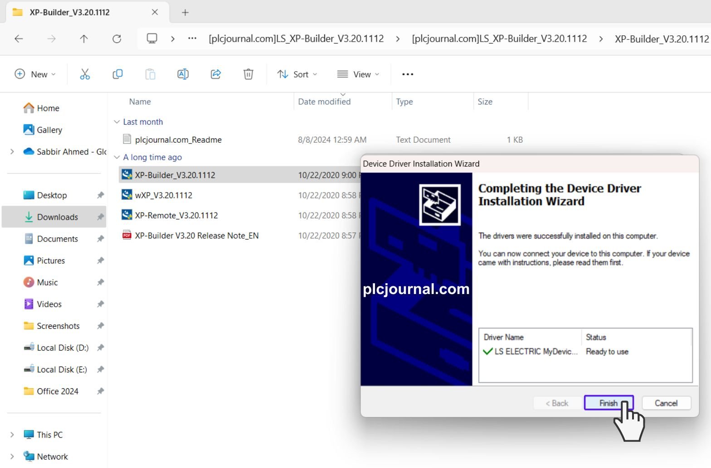Open the View dropdown menu
The image size is (711, 468).
[x=358, y=74]
